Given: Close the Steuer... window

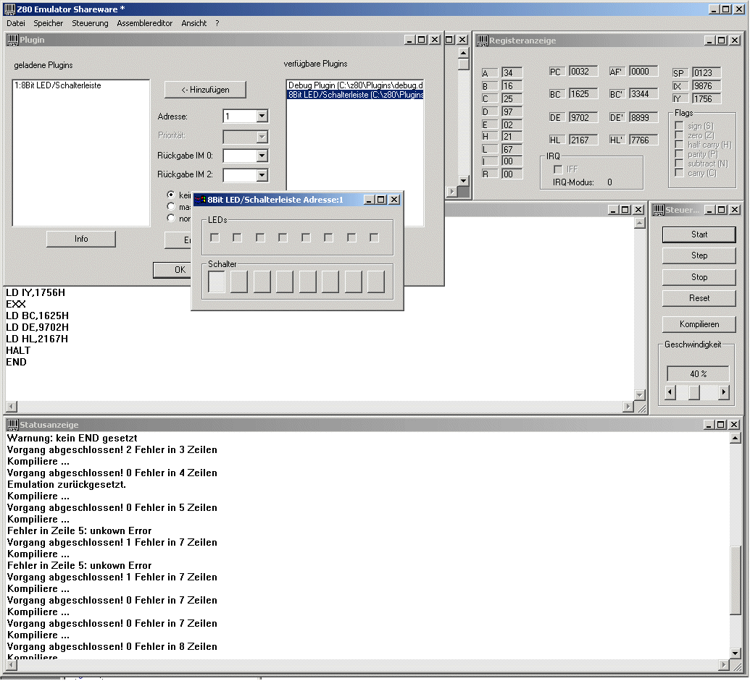Looking at the screenshot, I should tap(736, 210).
